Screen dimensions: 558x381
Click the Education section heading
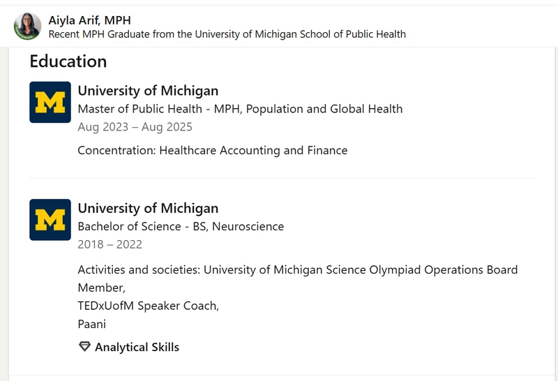point(68,61)
